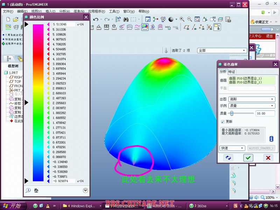Switch to the model tree navigator tab
The width and height of the screenshot is (280, 210).
point(9,58)
